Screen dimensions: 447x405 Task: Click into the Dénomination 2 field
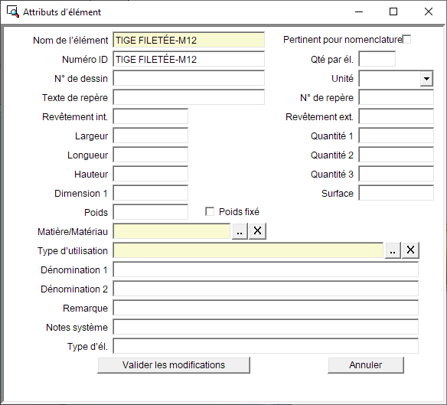[x=266, y=289]
